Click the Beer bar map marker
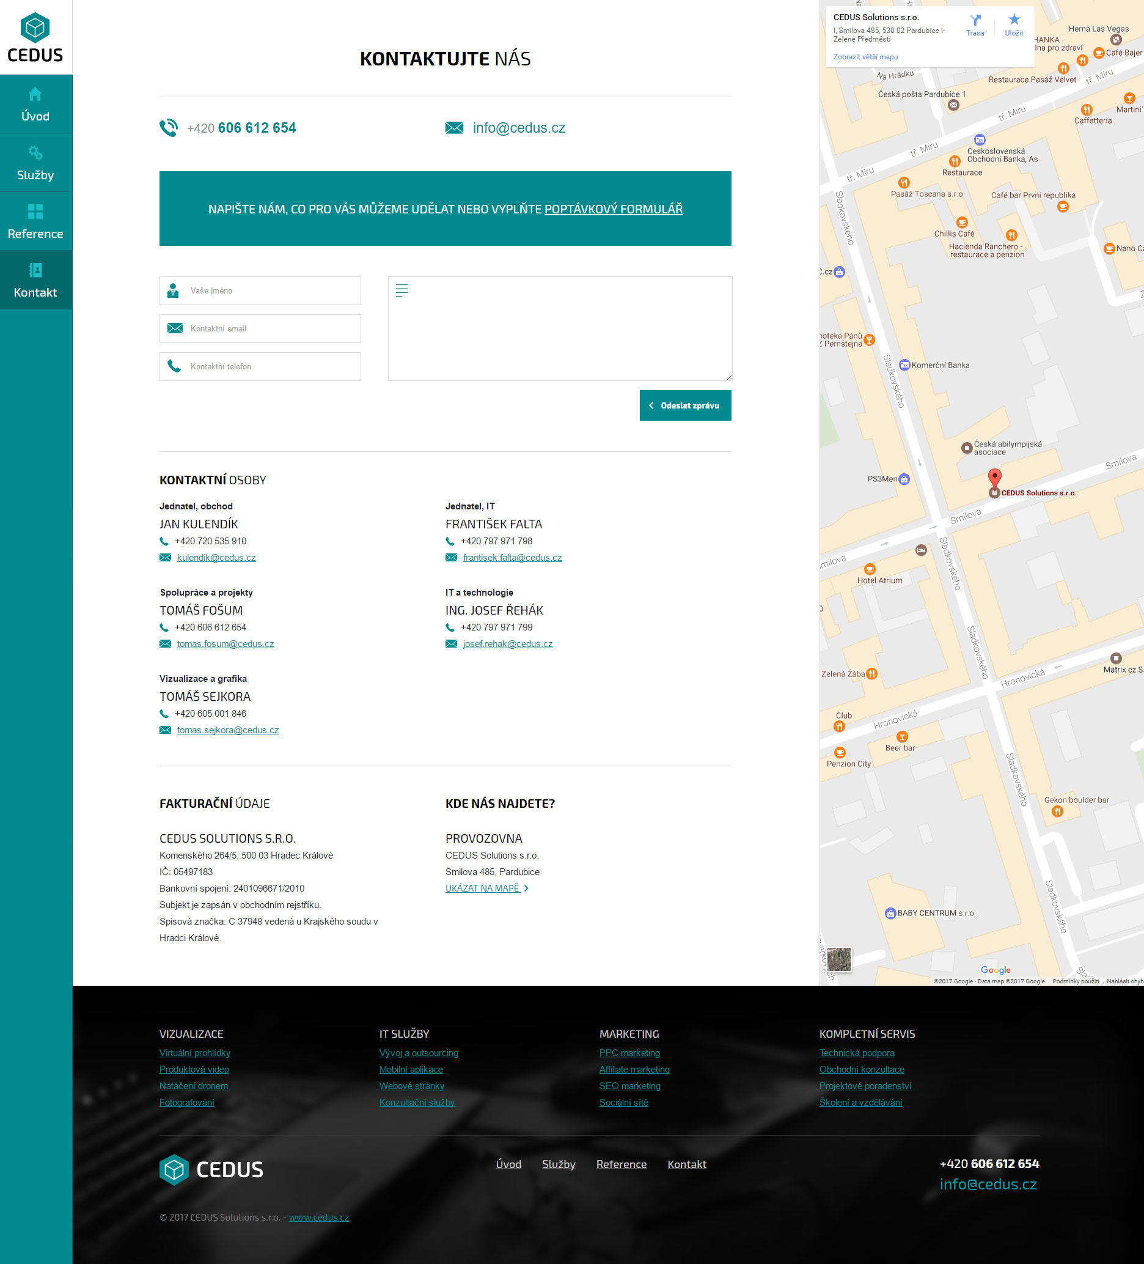The width and height of the screenshot is (1144, 1264). click(902, 737)
